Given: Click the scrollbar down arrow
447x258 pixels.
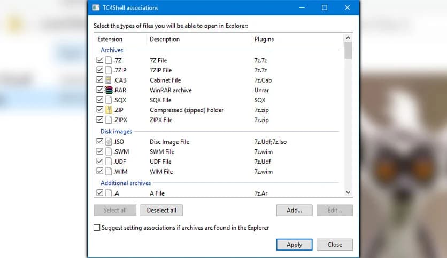Looking at the screenshot, I should 349,192.
